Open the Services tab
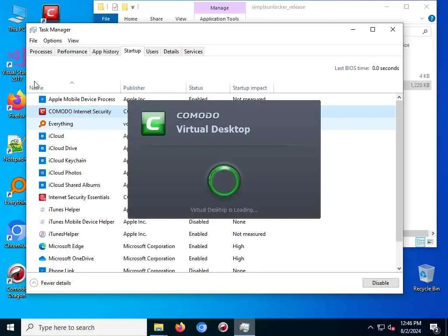 click(x=193, y=52)
